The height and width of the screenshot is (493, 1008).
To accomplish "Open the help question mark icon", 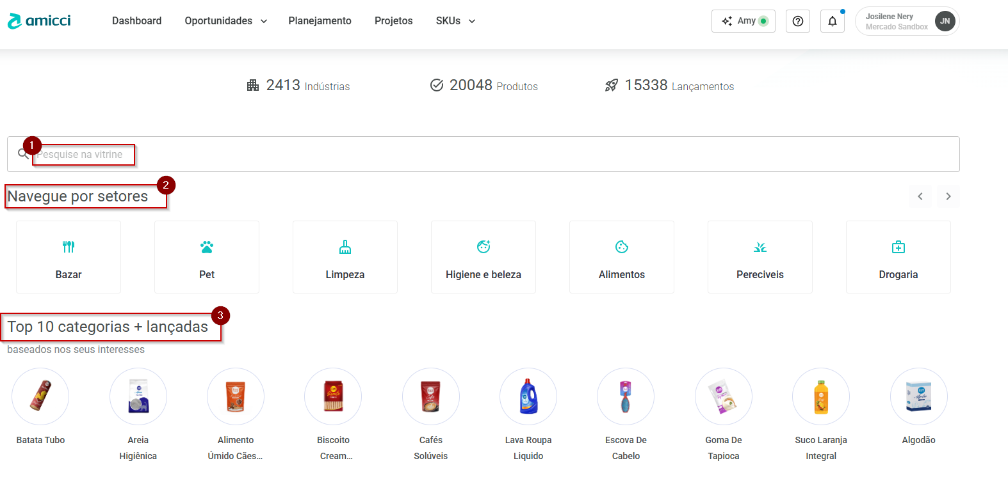I will pos(797,21).
